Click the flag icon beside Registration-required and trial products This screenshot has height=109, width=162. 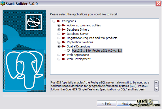pyautogui.click(x=63, y=38)
